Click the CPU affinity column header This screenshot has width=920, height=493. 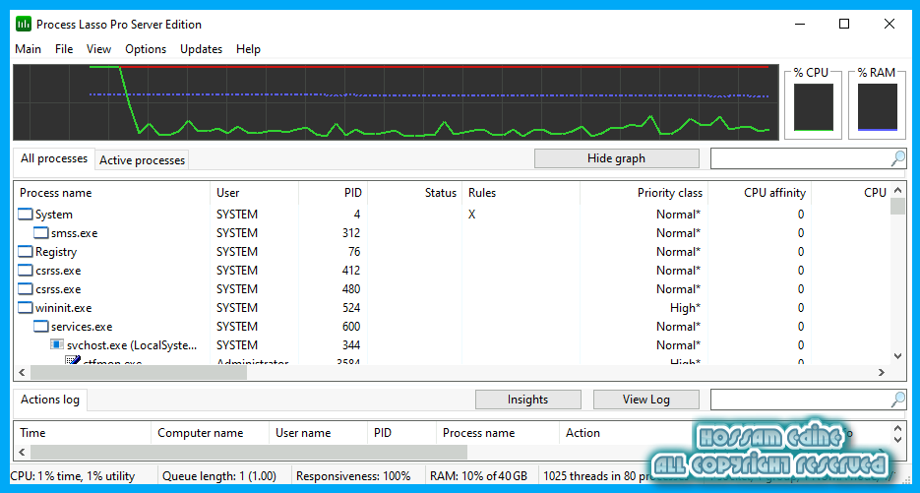(760, 193)
